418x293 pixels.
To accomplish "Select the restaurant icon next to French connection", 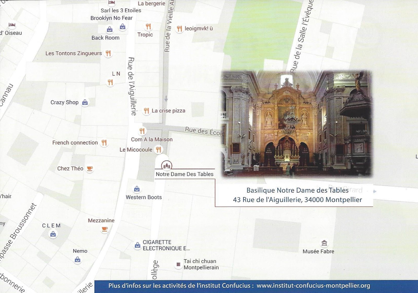I will tap(104, 142).
